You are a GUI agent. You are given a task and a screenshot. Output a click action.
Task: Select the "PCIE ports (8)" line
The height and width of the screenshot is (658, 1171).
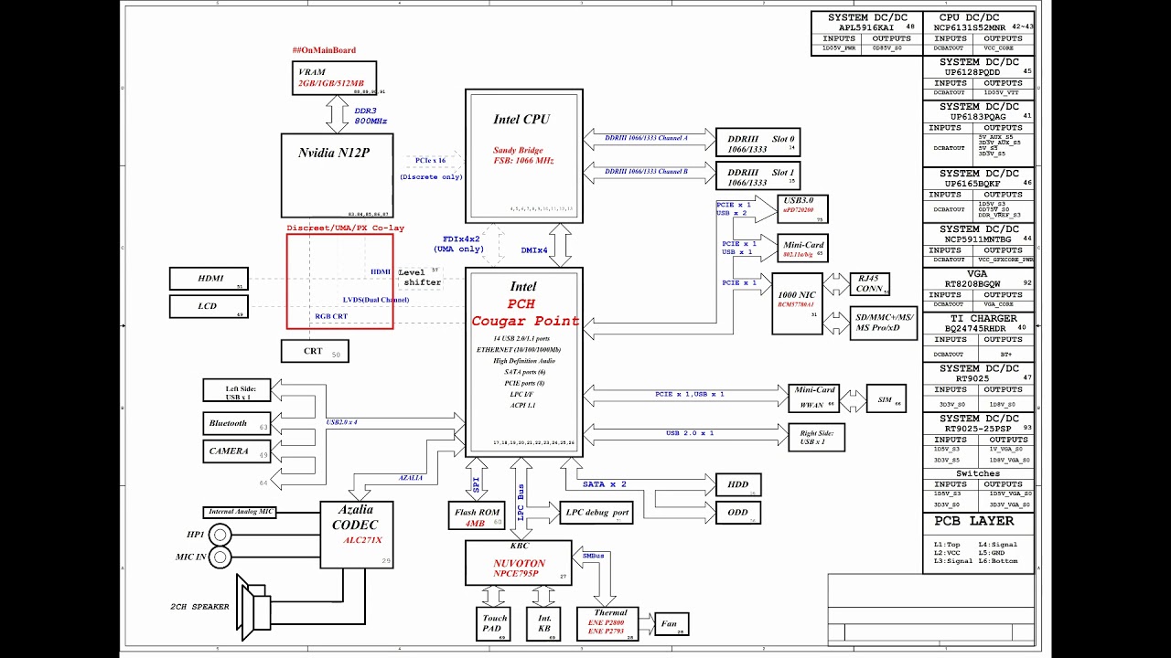click(x=524, y=383)
